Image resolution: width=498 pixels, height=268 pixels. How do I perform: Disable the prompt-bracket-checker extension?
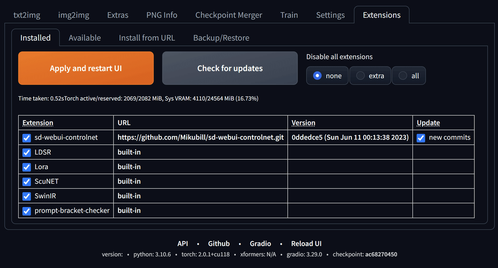pyautogui.click(x=26, y=211)
